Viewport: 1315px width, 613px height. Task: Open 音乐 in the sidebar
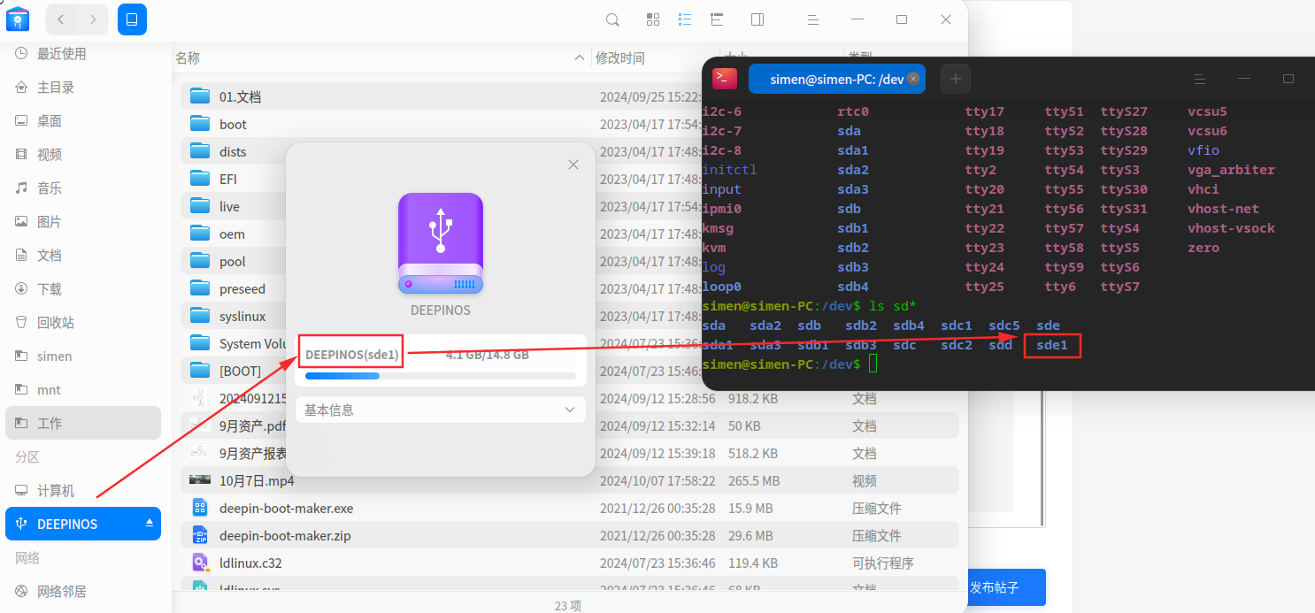coord(83,188)
